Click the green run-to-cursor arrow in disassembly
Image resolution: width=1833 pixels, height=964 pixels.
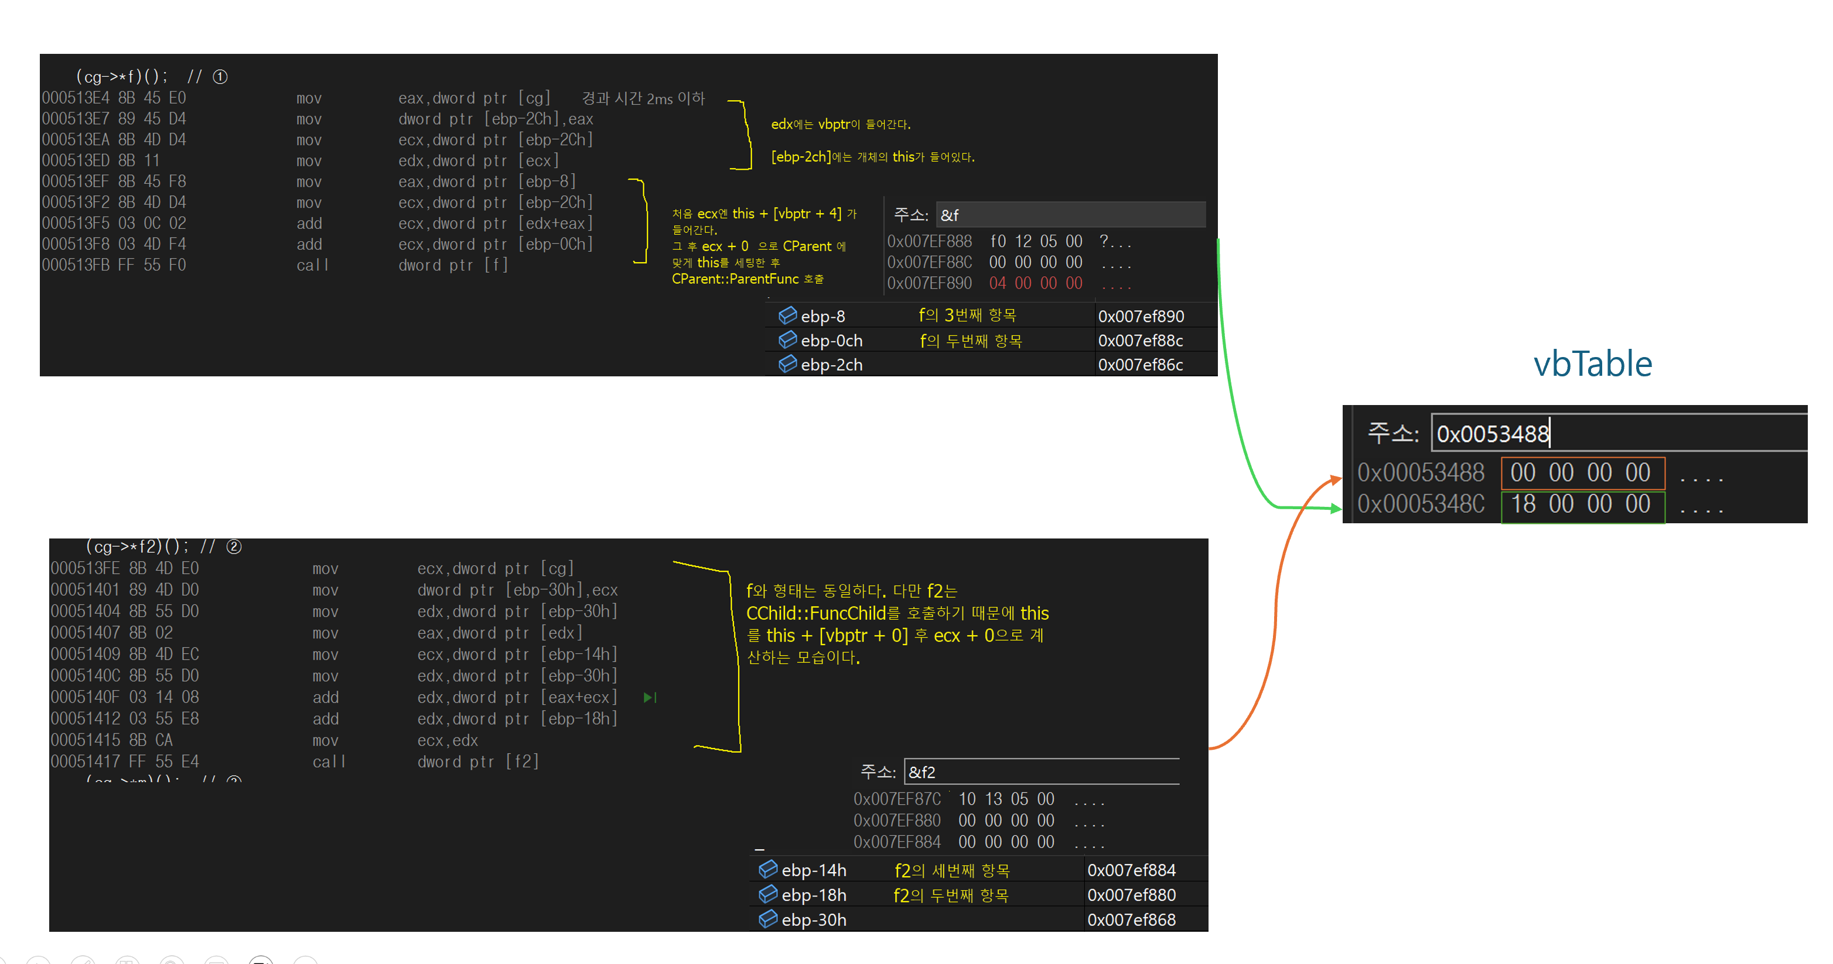click(x=649, y=698)
